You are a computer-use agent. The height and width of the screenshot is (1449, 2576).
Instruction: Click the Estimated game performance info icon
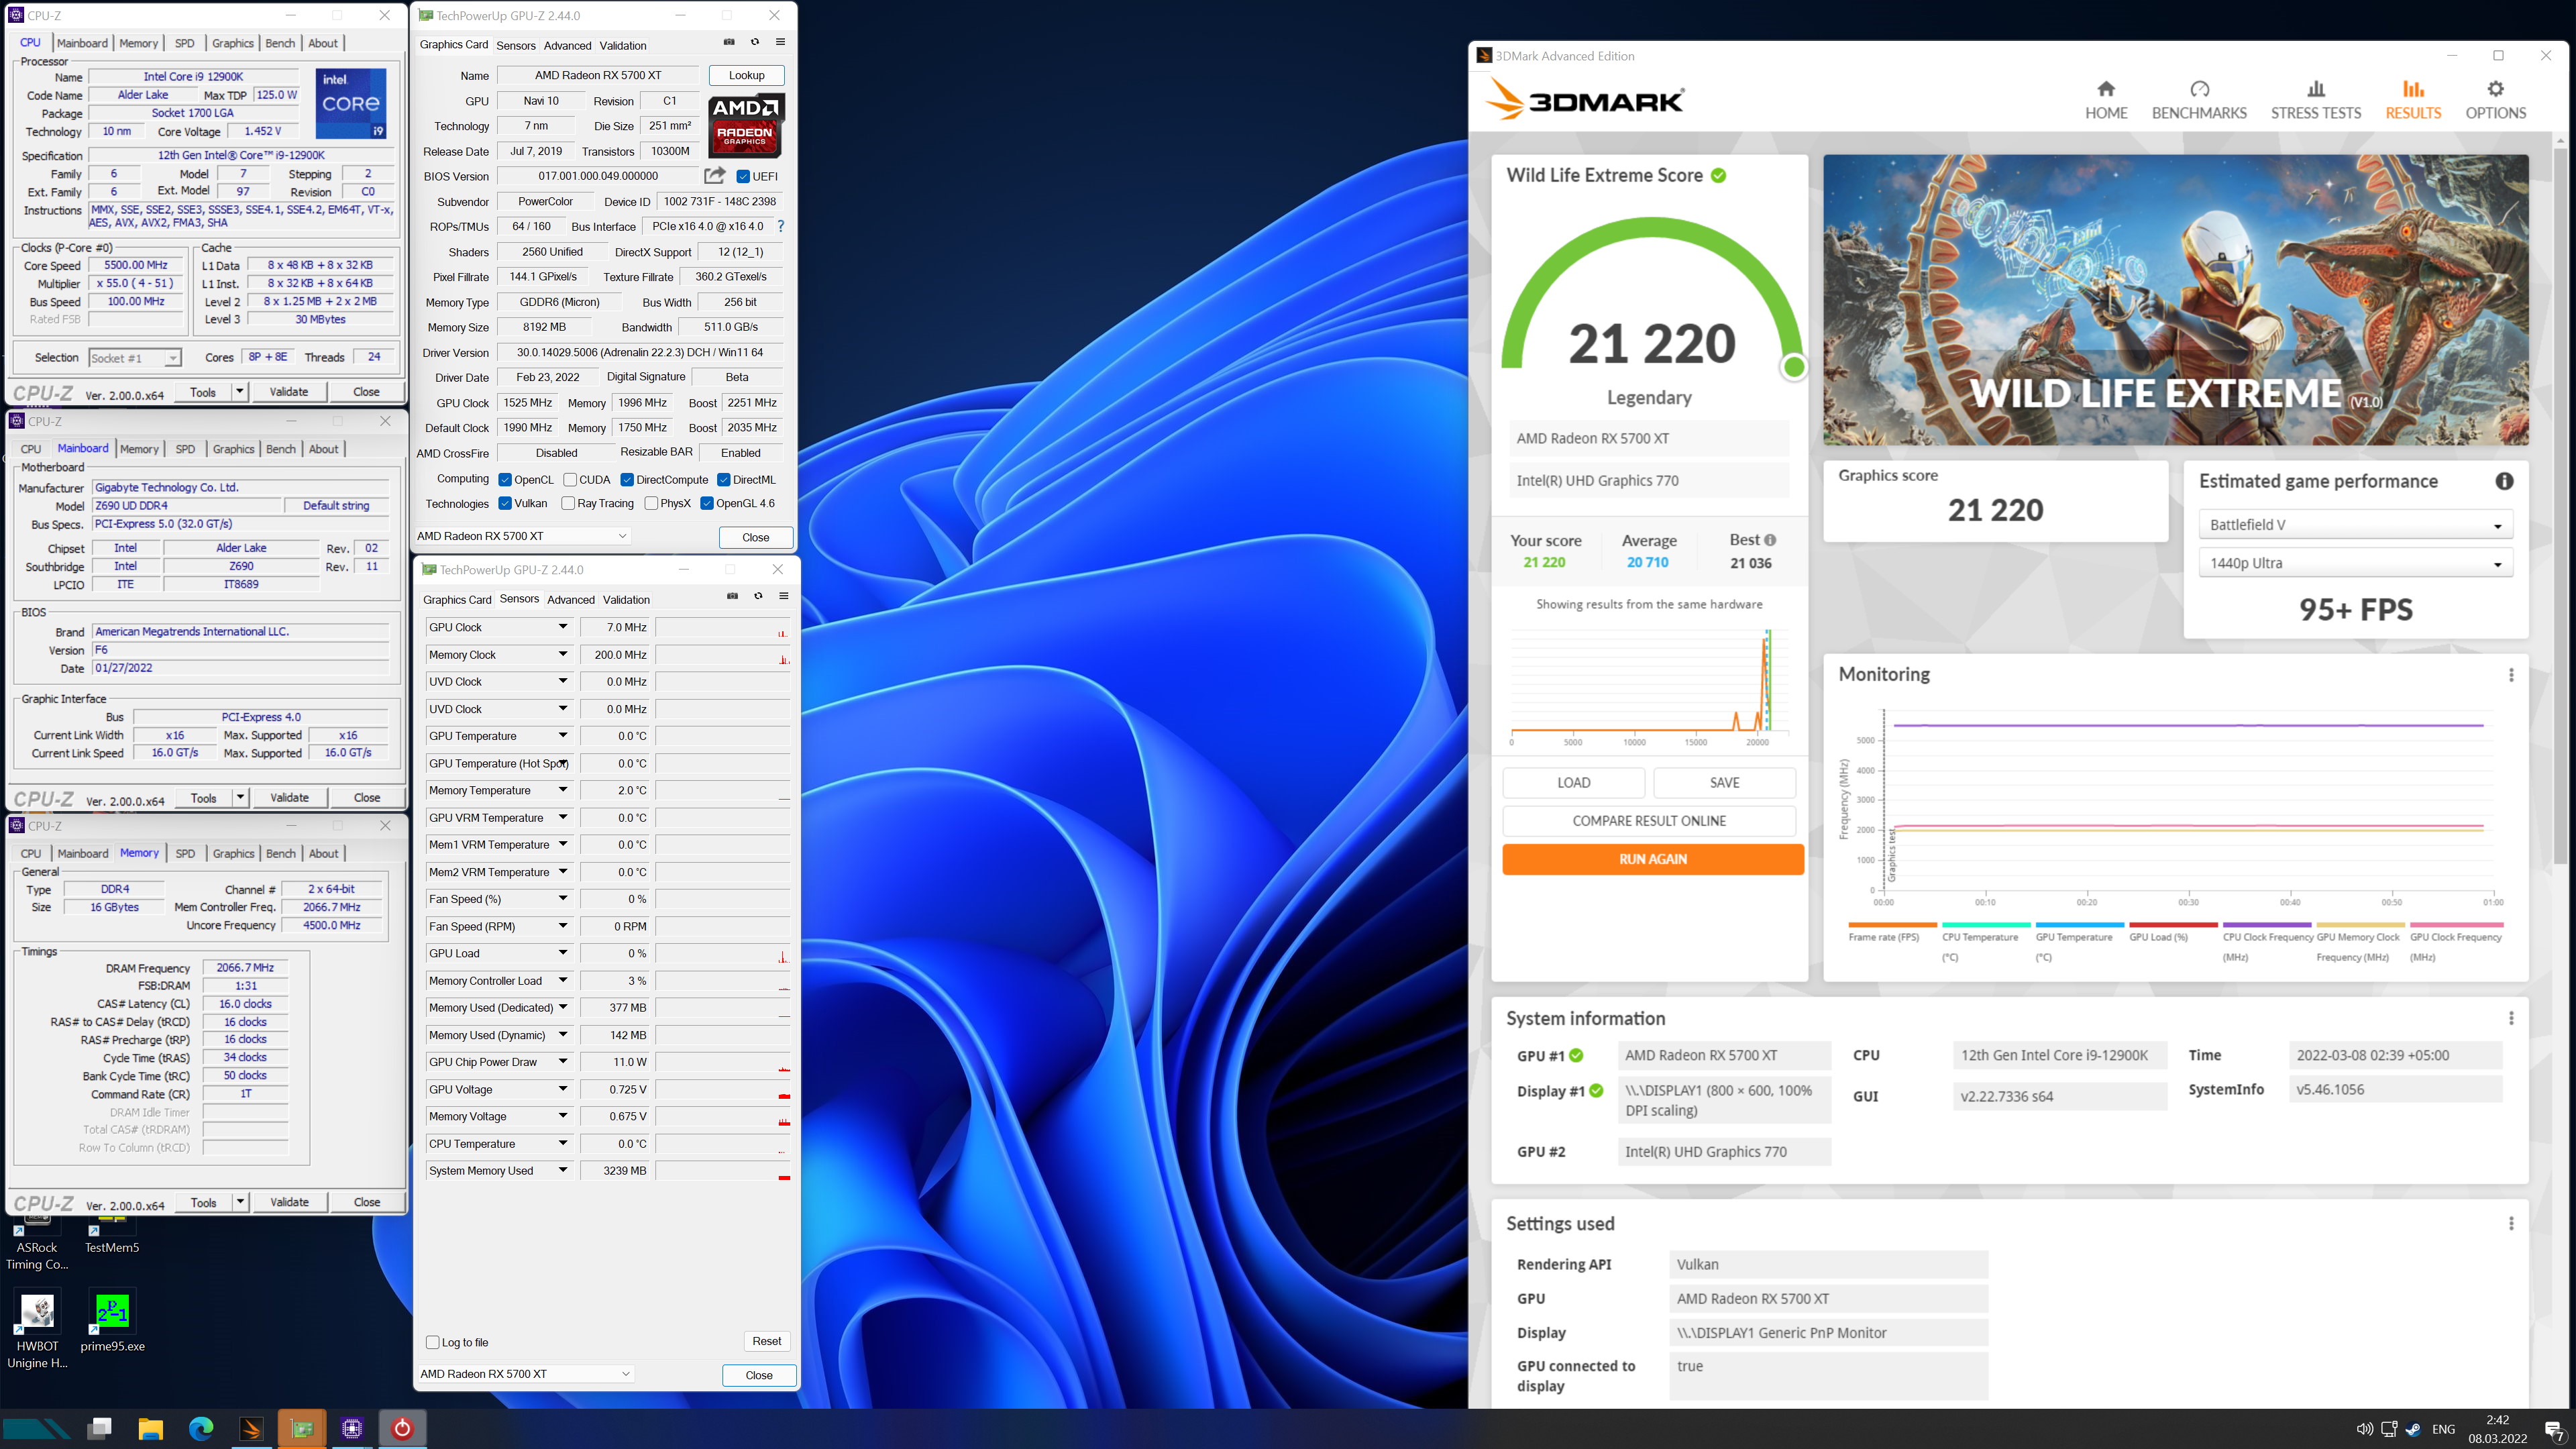click(2504, 481)
